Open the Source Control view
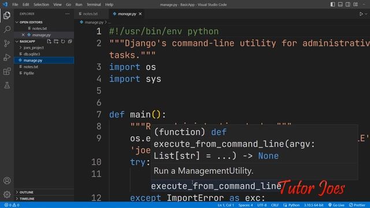The image size is (370, 208). (x=7, y=43)
